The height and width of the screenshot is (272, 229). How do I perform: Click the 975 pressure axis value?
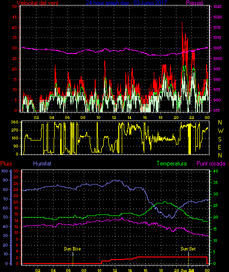click(217, 110)
